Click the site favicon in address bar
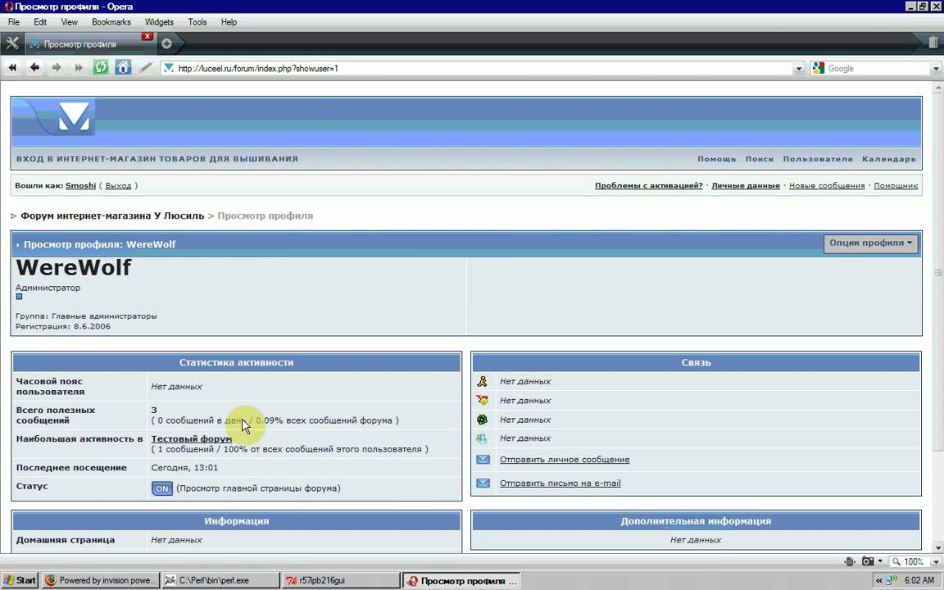This screenshot has height=590, width=944. pos(169,68)
